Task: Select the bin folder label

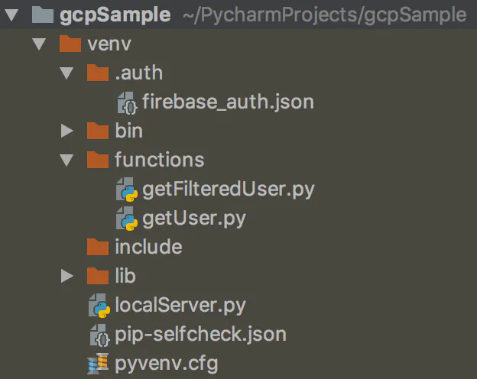Action: [x=128, y=131]
